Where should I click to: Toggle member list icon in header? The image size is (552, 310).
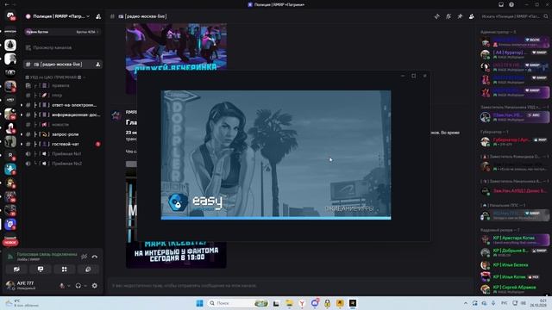click(472, 16)
